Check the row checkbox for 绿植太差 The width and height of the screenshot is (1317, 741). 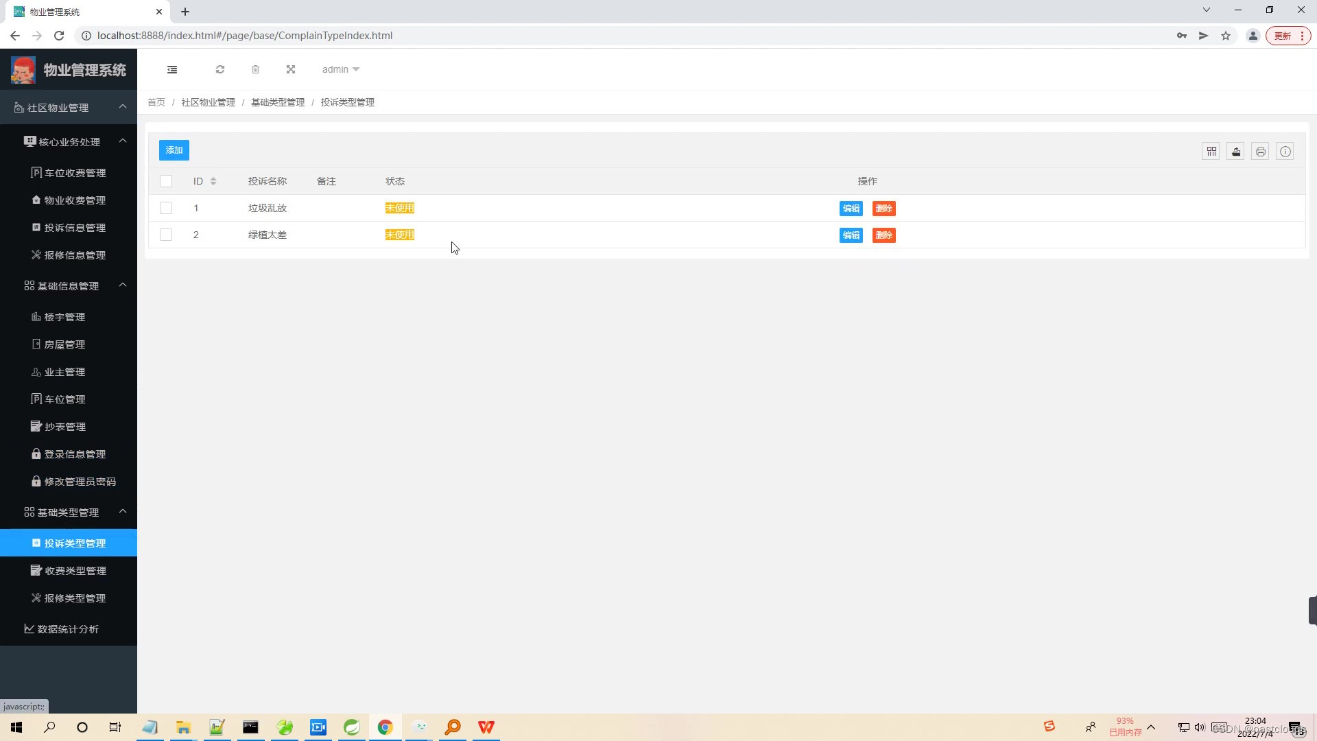pyautogui.click(x=166, y=235)
